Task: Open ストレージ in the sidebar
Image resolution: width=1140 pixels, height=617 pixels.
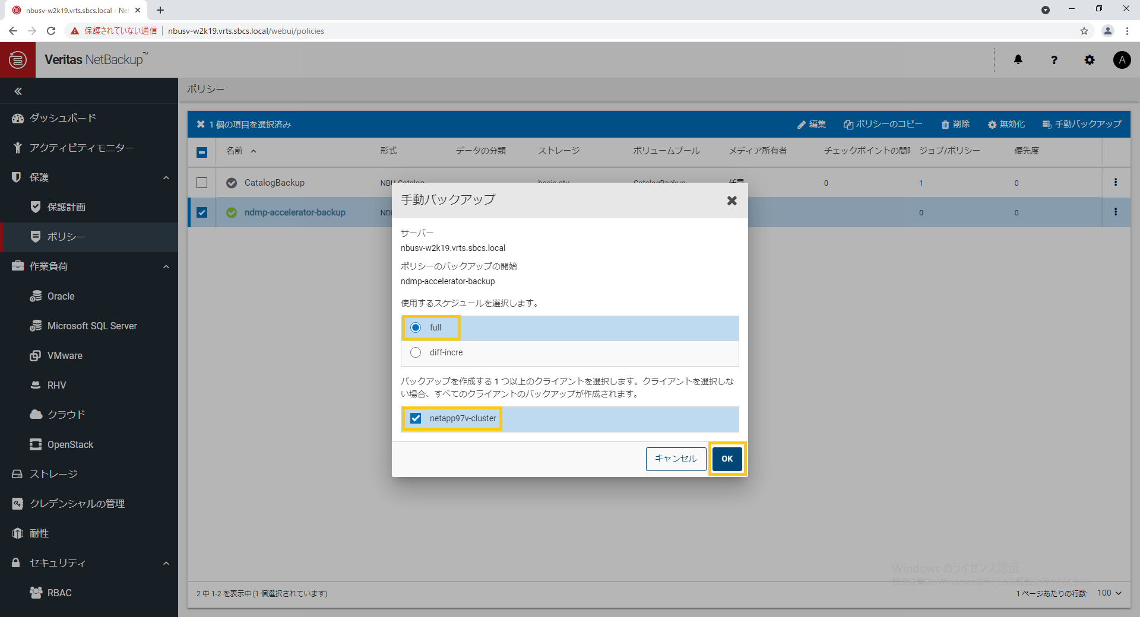Action: [89, 474]
